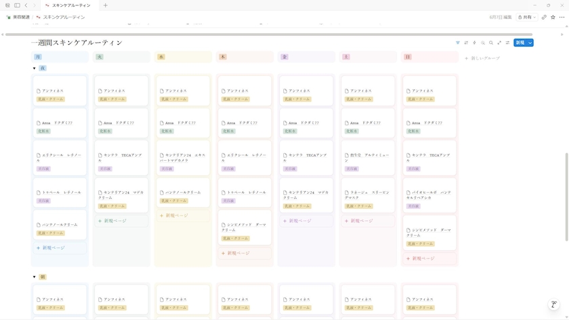Viewport: 569px width, 320px height.
Task: Open ラネージュ スリーピングマスク card
Action: (368, 195)
